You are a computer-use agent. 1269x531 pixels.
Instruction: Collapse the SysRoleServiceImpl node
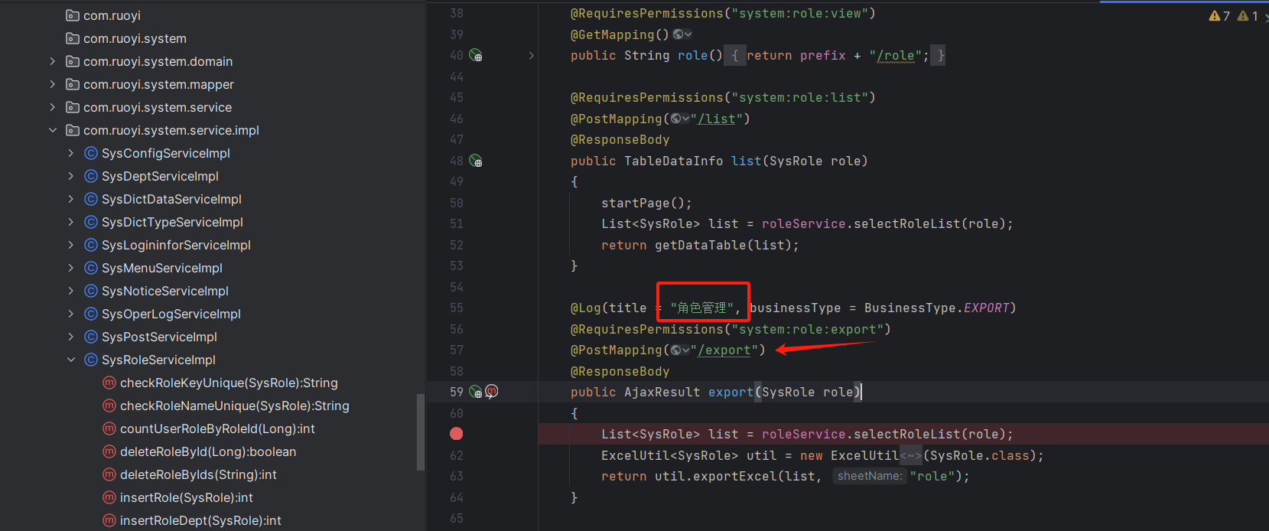[70, 360]
